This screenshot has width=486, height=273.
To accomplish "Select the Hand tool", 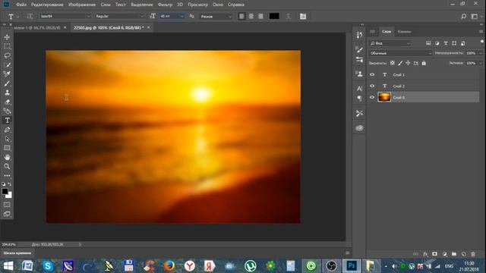I will pyautogui.click(x=7, y=157).
